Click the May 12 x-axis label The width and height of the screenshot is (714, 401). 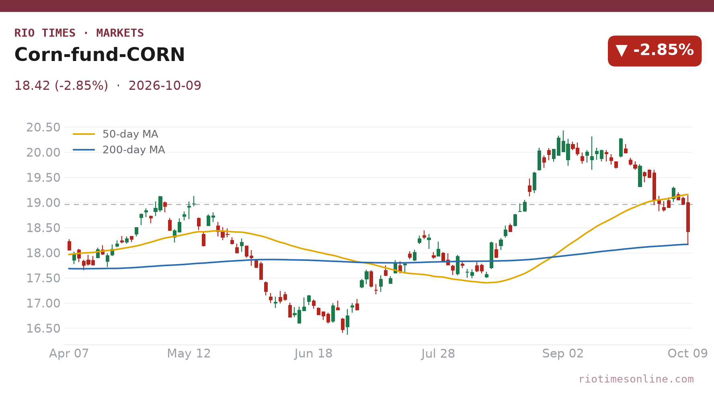coord(189,354)
